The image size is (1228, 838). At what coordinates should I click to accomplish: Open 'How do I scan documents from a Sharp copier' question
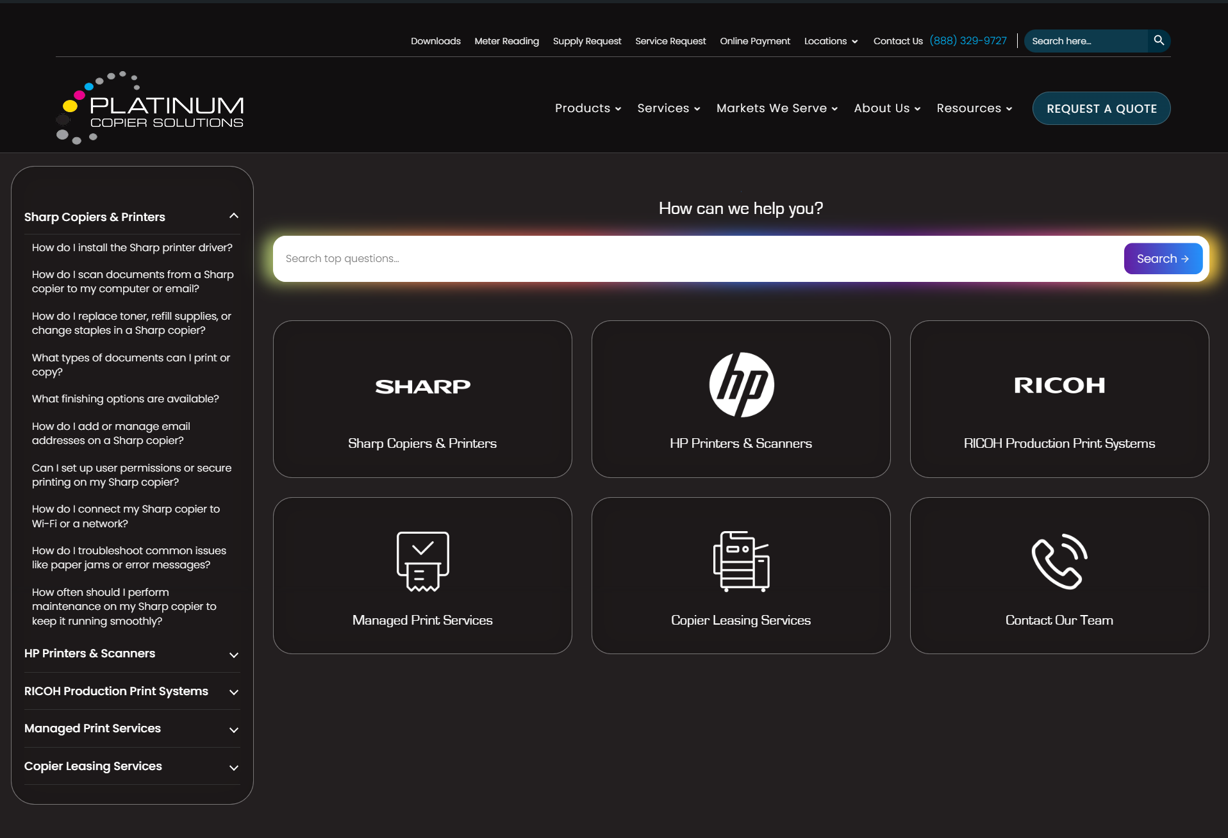coord(133,281)
